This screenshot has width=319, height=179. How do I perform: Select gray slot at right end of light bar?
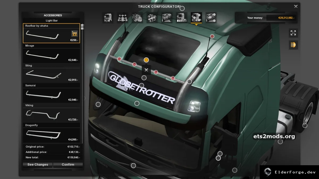[x=189, y=81]
